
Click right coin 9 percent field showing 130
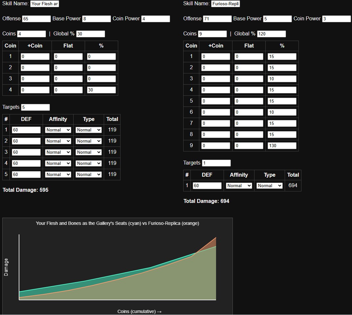pyautogui.click(x=282, y=146)
